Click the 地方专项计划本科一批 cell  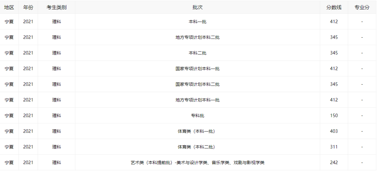click(198, 100)
